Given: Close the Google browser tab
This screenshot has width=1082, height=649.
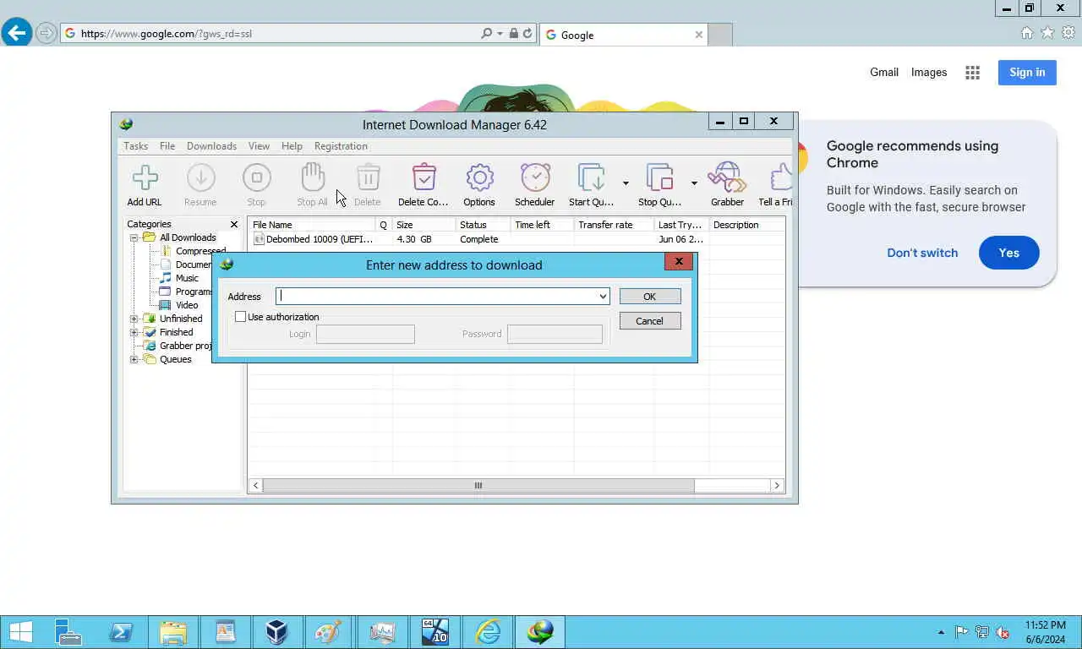Looking at the screenshot, I should point(698,35).
